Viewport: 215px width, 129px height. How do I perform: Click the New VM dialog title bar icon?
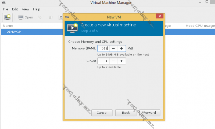[67, 17]
